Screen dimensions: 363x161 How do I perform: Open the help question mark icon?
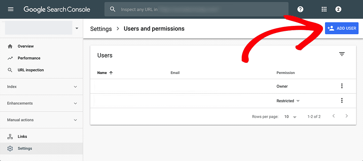click(x=300, y=9)
